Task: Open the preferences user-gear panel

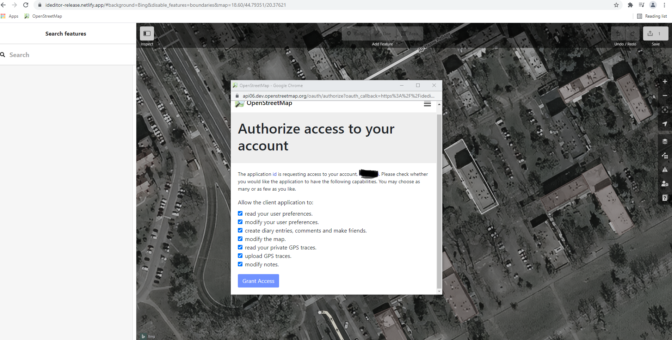Action: coord(665,184)
